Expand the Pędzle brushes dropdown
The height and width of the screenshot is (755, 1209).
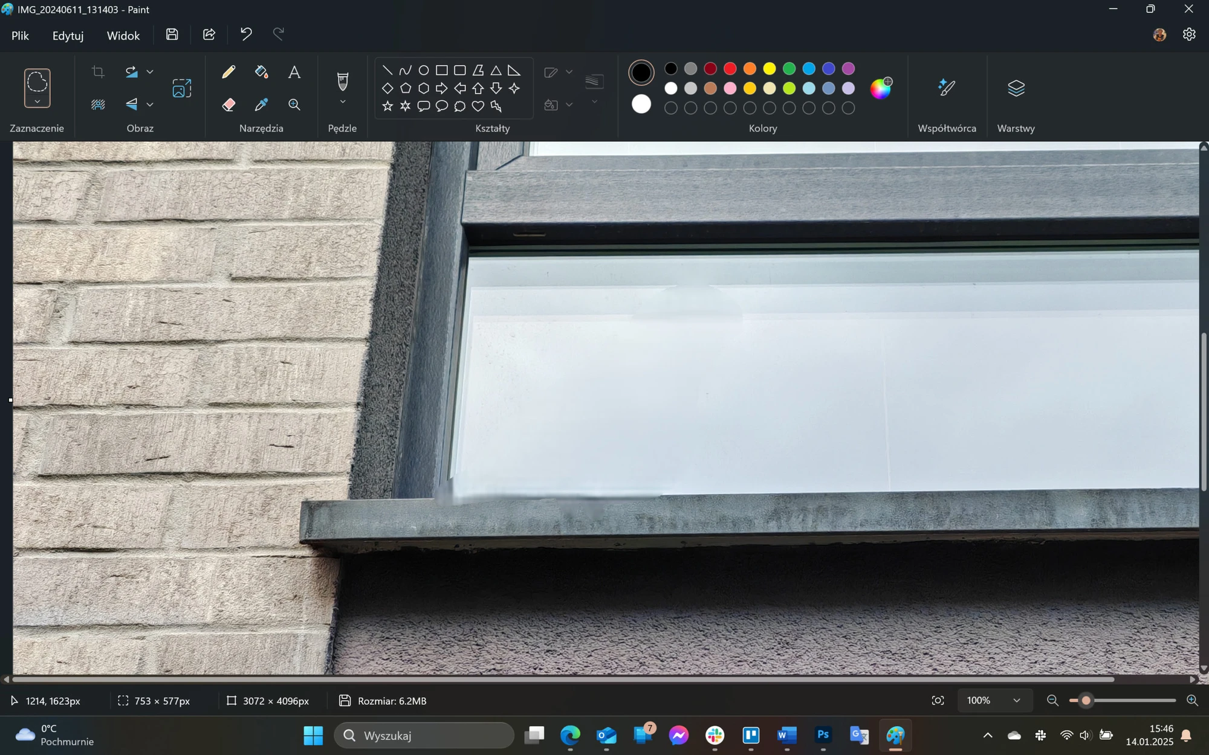coord(343,102)
